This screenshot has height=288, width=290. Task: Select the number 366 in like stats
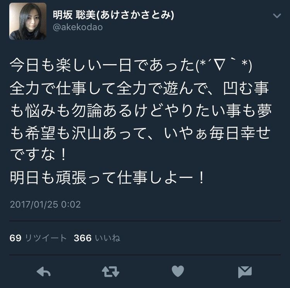click(x=83, y=238)
